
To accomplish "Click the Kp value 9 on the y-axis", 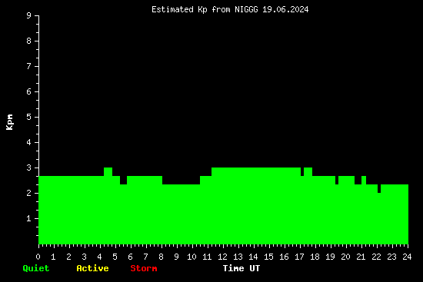I will (x=29, y=15).
